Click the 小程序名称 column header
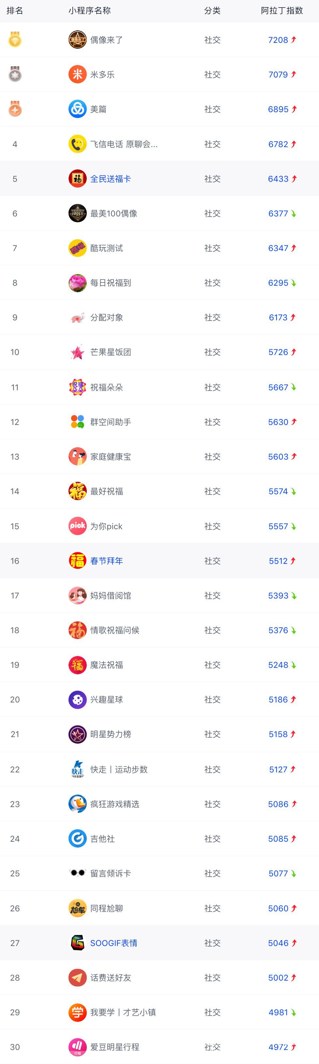 [89, 11]
